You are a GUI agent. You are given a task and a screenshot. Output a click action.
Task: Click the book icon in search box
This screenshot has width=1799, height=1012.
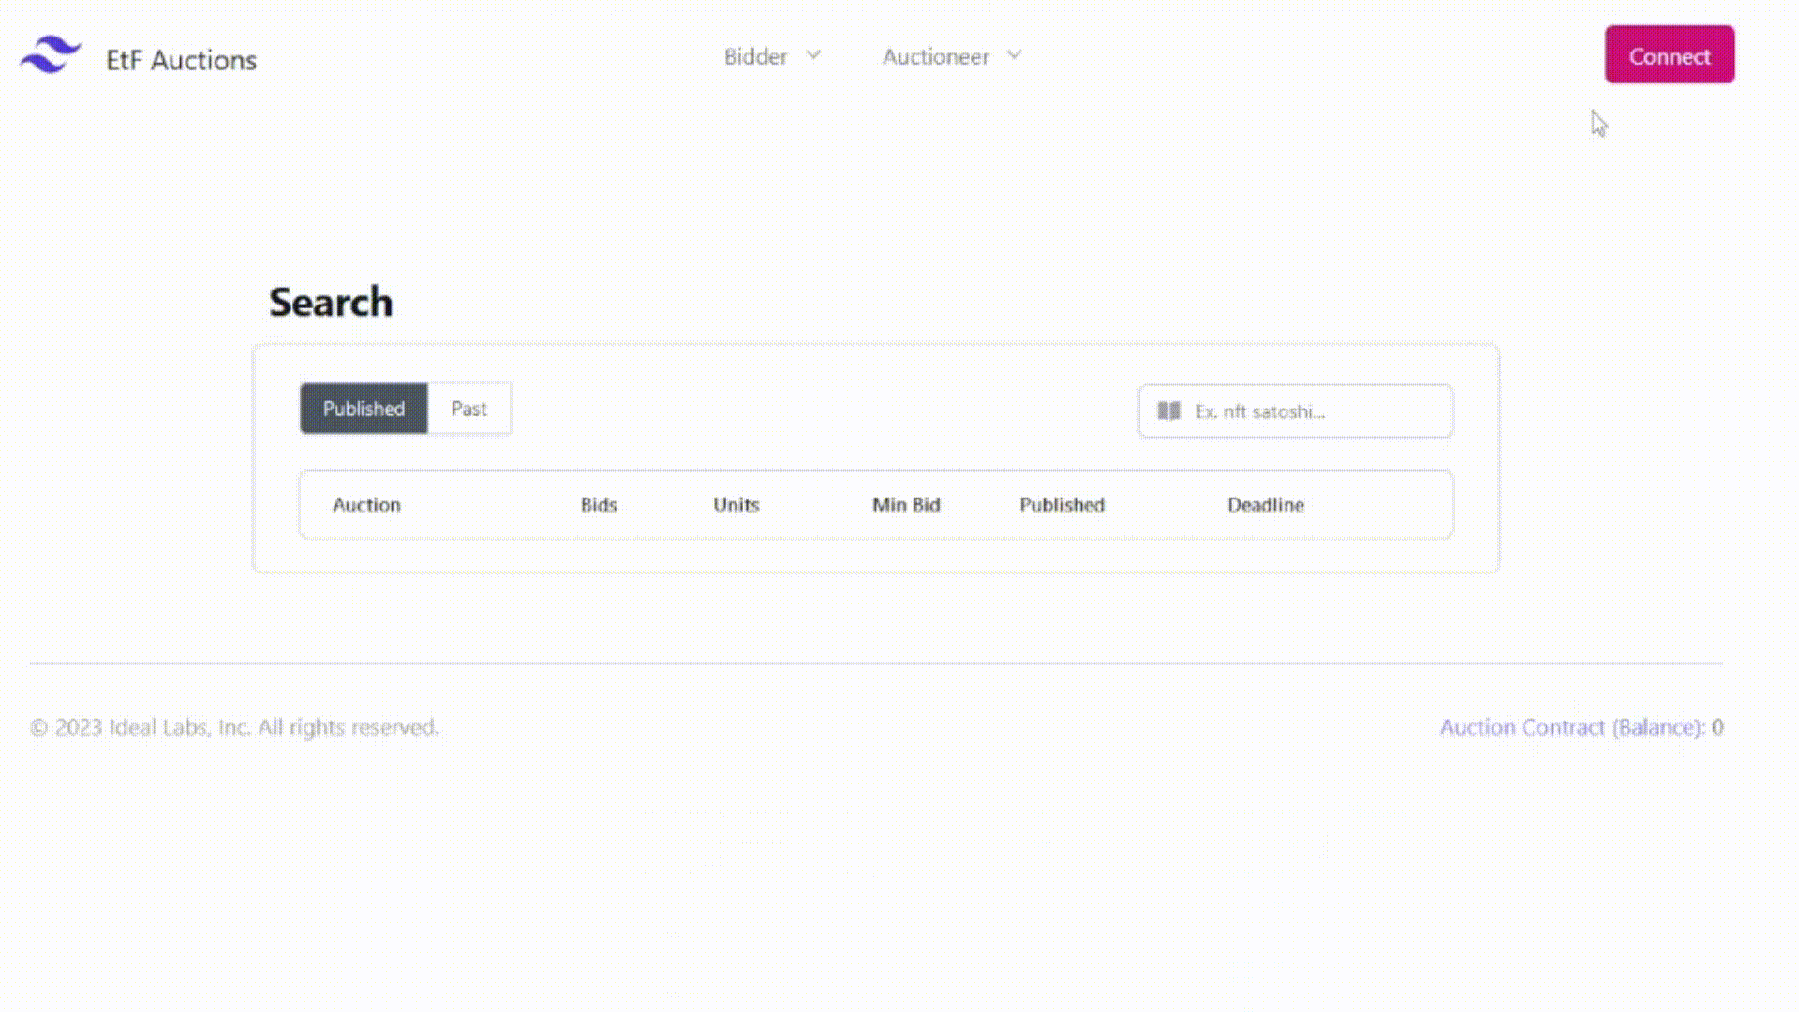[x=1168, y=411]
